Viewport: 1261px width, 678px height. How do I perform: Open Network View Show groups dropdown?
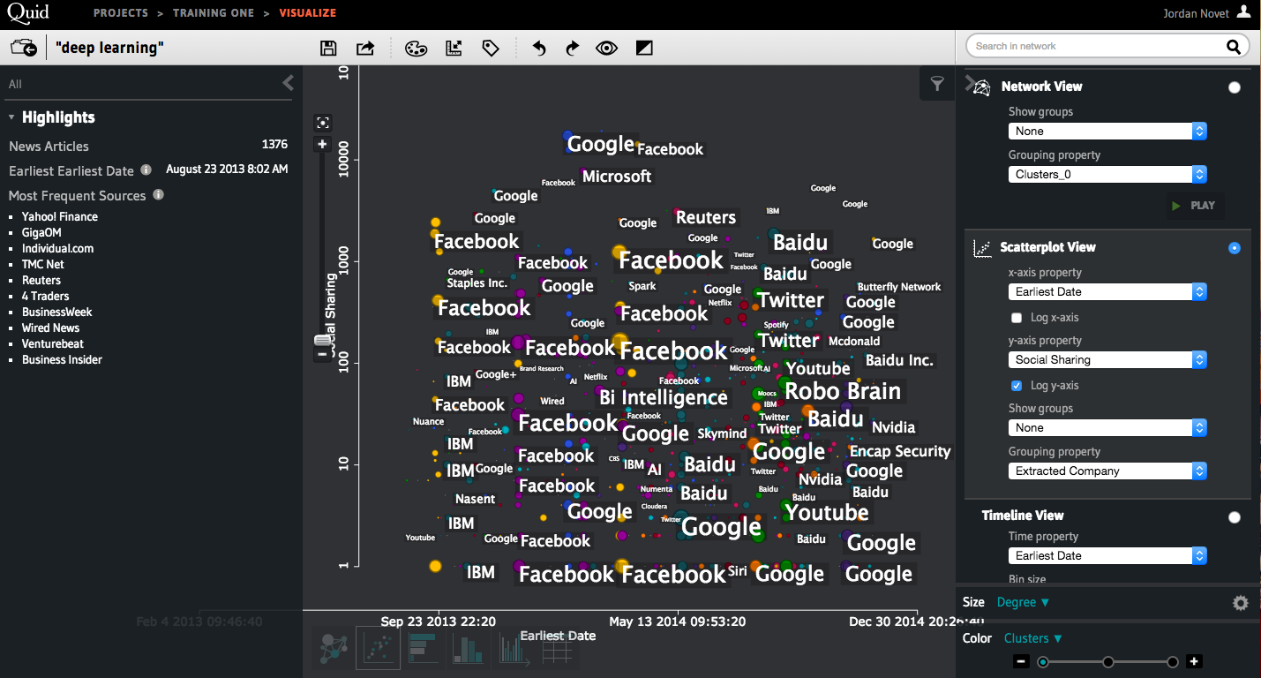click(x=1107, y=131)
